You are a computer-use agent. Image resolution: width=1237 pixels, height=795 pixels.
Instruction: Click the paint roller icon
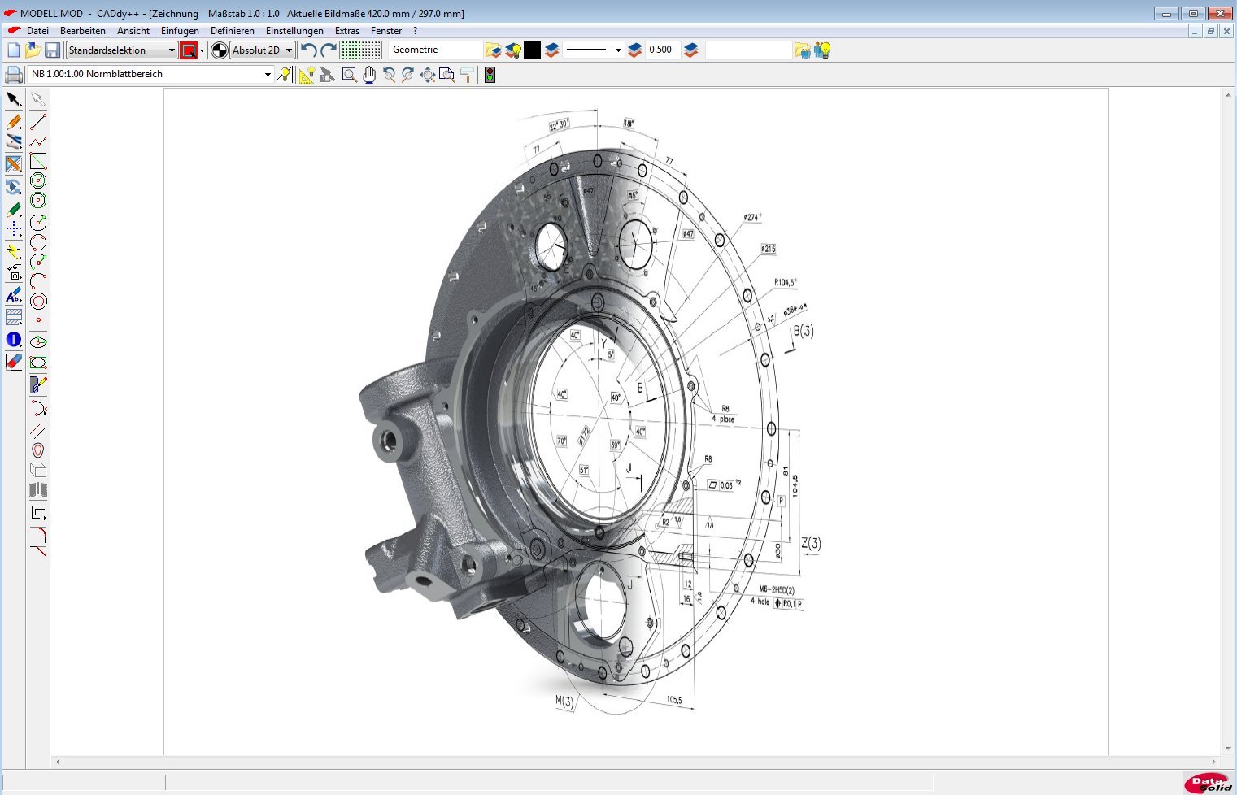(467, 75)
